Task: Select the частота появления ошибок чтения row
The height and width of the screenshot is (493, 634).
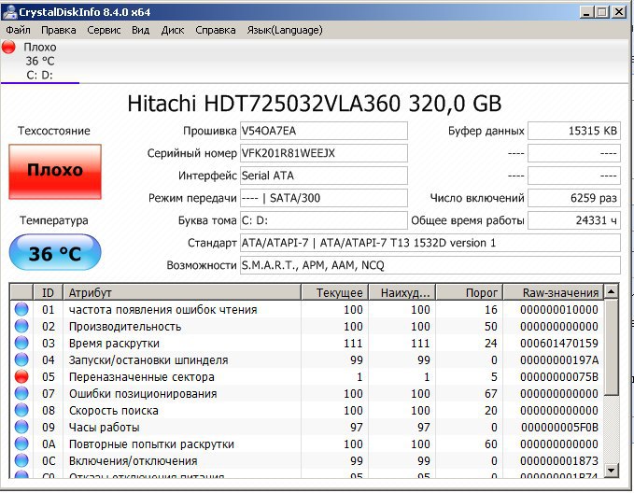Action: [x=306, y=310]
